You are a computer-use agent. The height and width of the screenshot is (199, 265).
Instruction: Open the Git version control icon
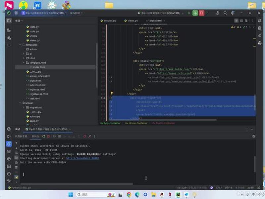pyautogui.click(x=9, y=181)
